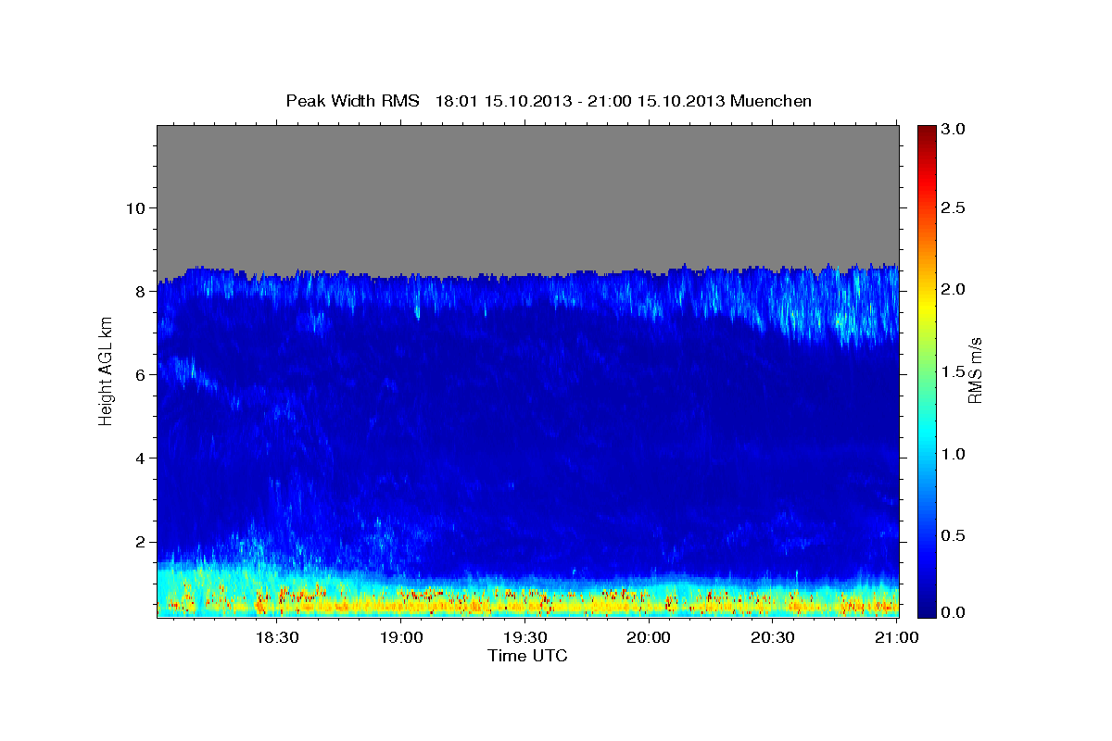The image size is (1112, 741).
Task: Click the dark blue mid-level region at 4 km
Action: click(x=527, y=458)
